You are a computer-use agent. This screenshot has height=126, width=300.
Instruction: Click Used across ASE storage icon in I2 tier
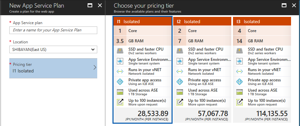click(x=180, y=92)
